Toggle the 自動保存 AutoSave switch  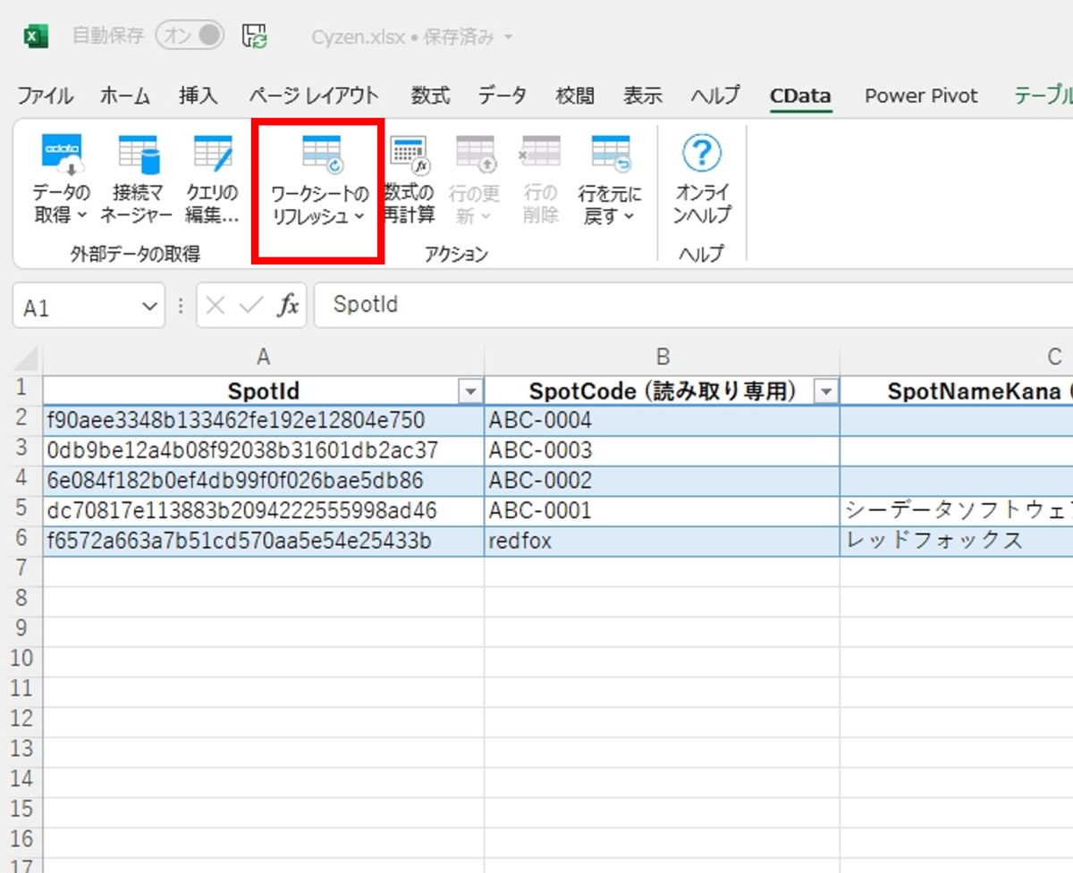coord(190,36)
